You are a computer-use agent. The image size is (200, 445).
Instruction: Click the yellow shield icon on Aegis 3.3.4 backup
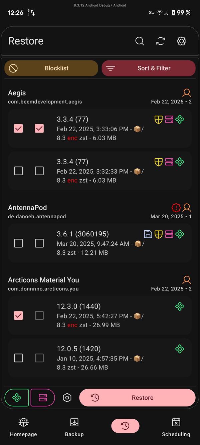[x=158, y=119]
